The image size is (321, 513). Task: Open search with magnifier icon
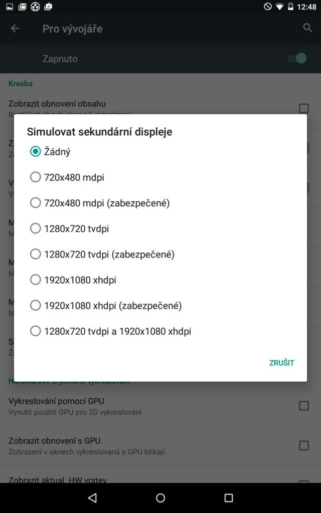click(307, 28)
